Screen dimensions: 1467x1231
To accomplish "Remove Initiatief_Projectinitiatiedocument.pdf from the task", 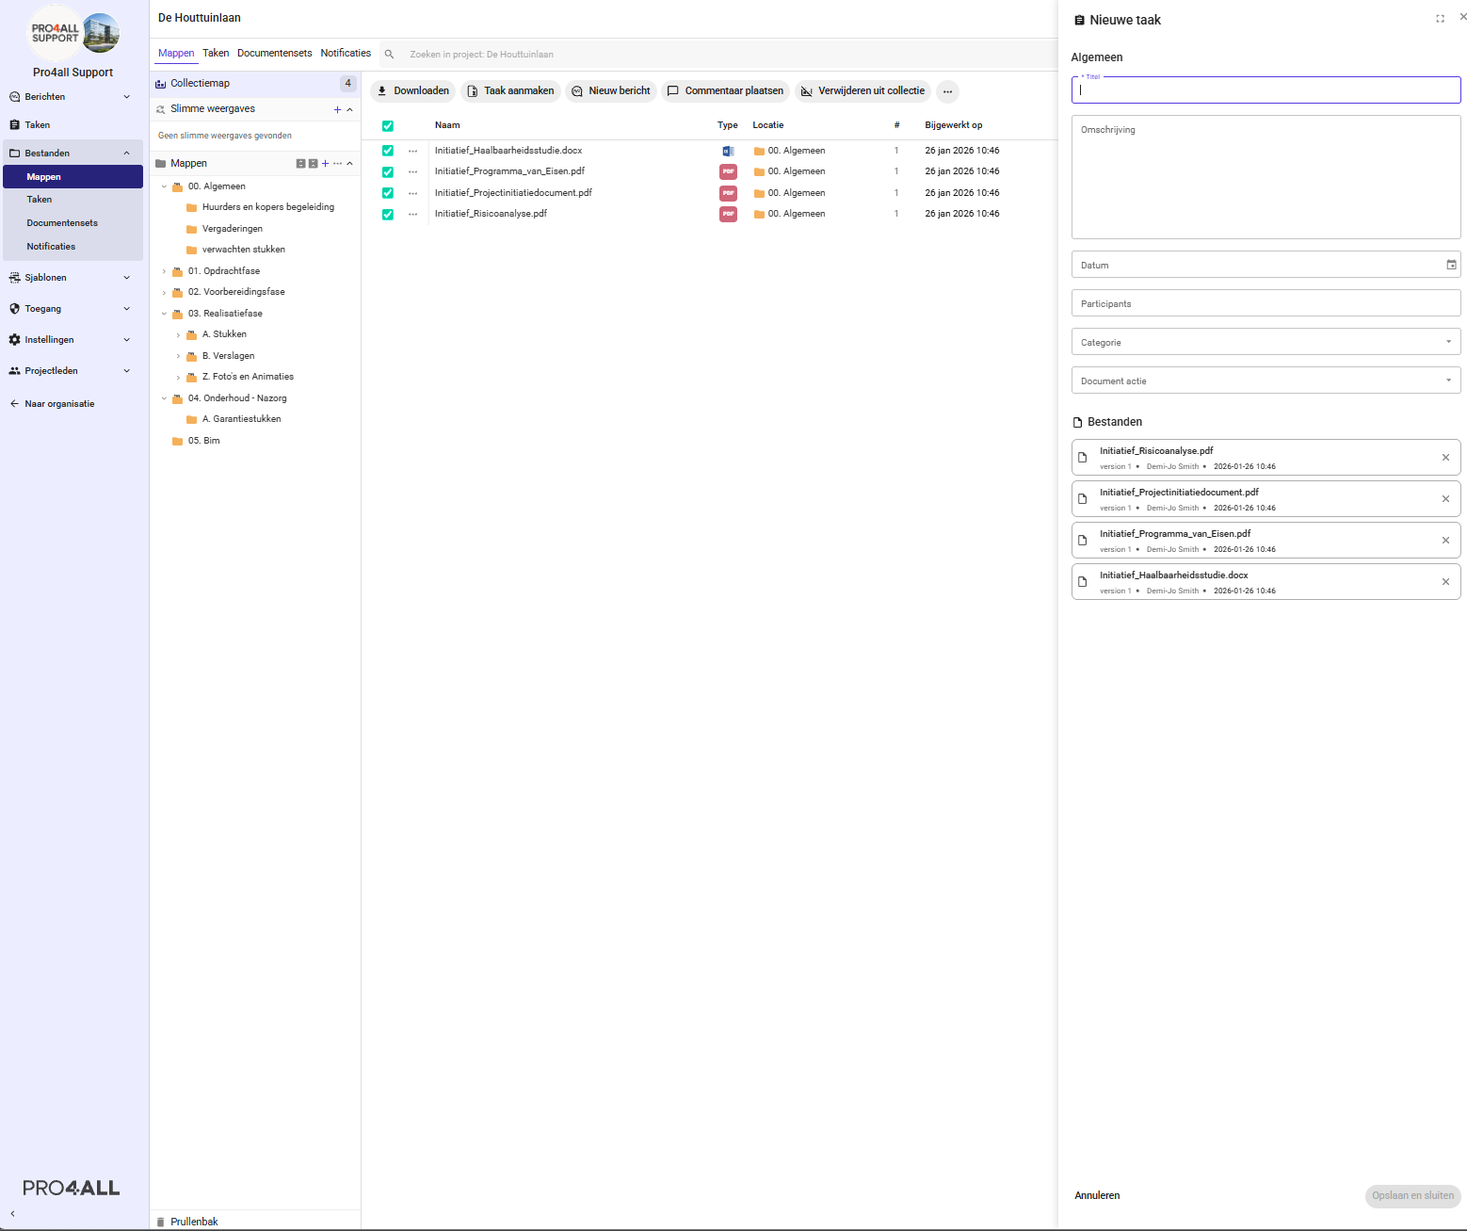I will (1445, 499).
